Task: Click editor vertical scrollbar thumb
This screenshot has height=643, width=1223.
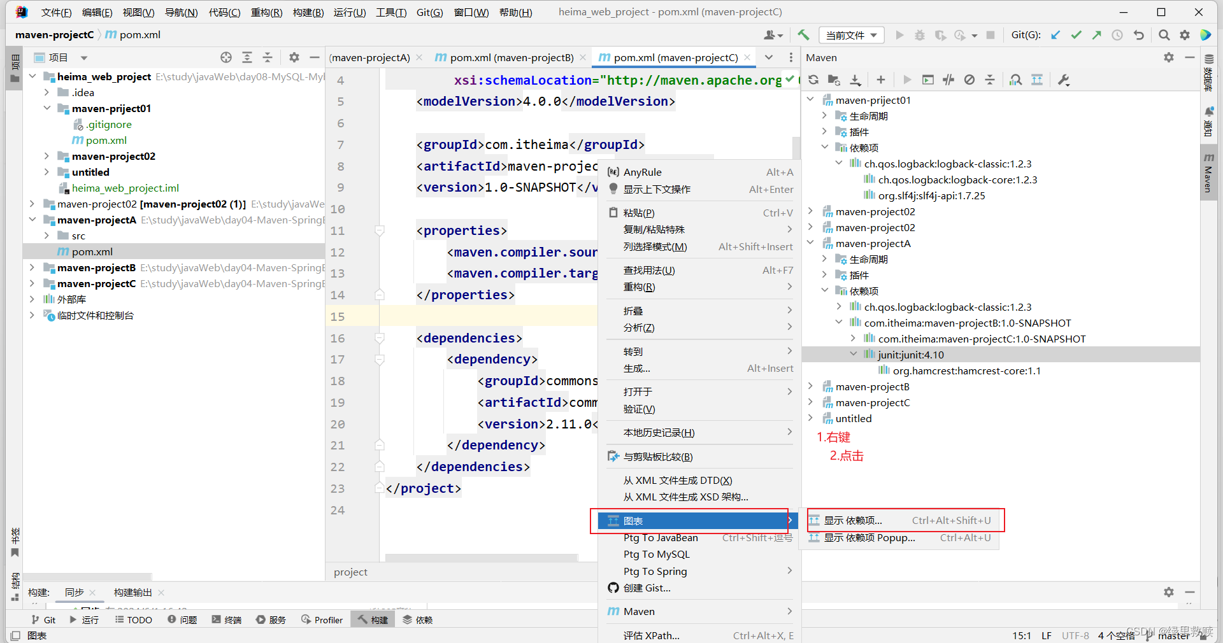Action: (796, 148)
